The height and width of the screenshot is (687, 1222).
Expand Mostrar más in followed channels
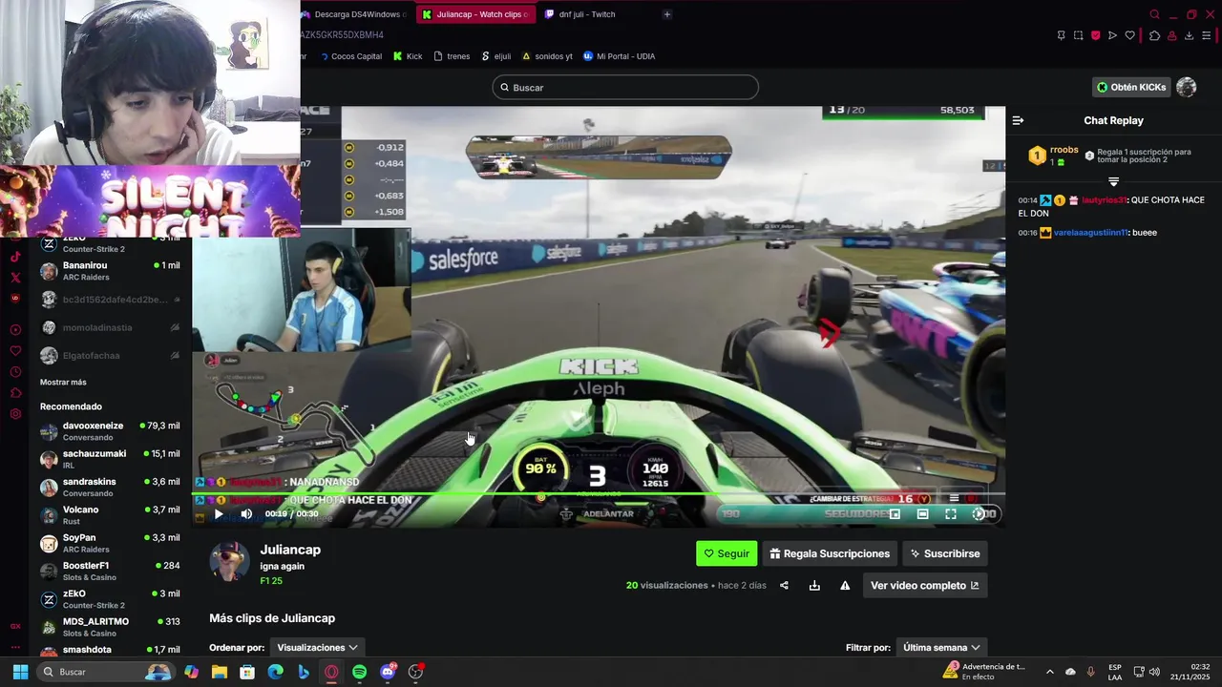pos(63,383)
